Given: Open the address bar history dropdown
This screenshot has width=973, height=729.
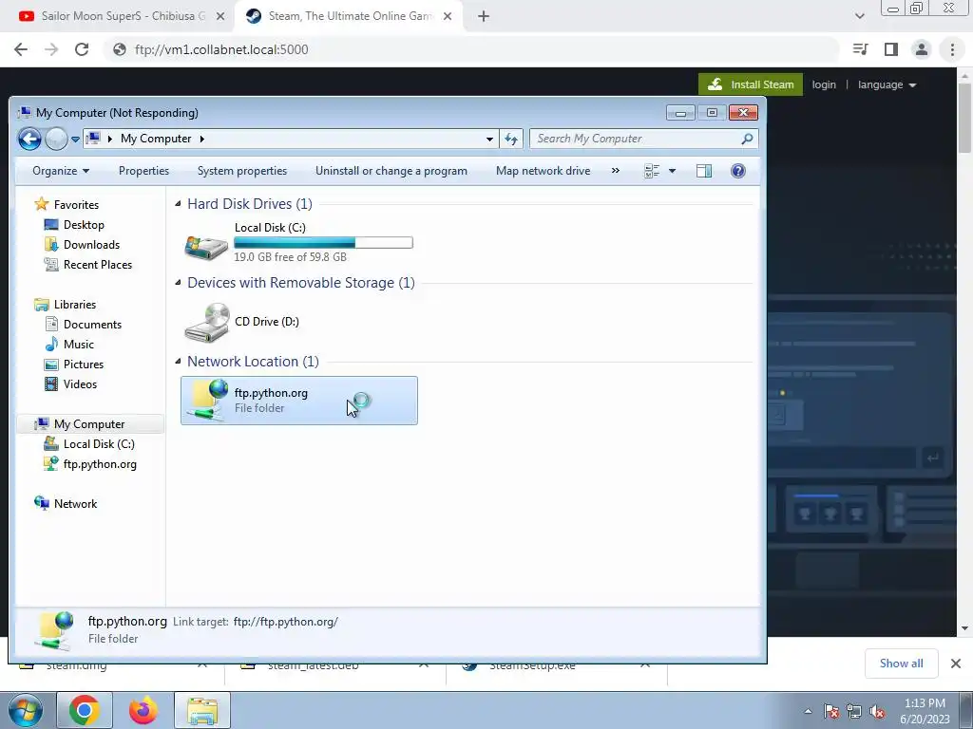Looking at the screenshot, I should click(x=489, y=139).
